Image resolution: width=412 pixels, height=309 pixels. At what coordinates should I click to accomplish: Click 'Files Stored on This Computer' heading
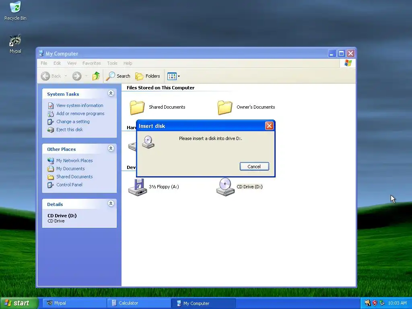tap(161, 88)
